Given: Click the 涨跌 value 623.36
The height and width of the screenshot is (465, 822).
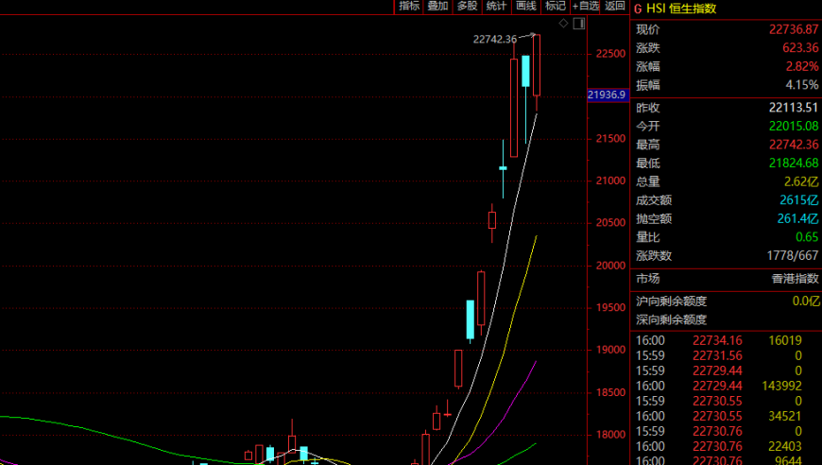Looking at the screenshot, I should pos(800,47).
